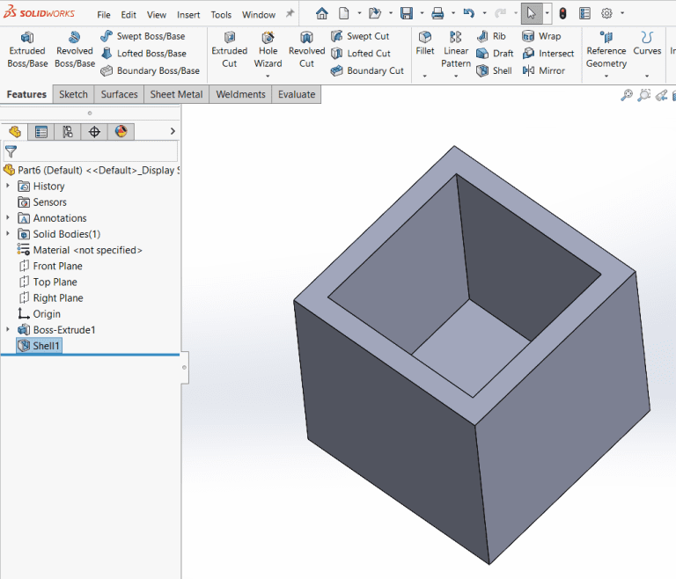Open the View menu

coord(157,15)
